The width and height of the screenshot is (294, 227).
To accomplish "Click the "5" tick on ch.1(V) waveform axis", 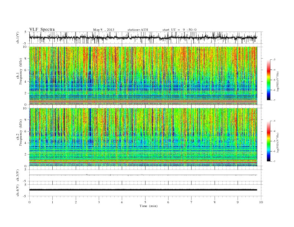I will tap(26, 32).
